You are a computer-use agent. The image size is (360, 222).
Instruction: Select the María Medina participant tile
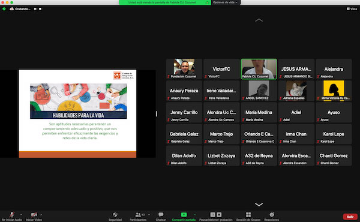point(259,112)
